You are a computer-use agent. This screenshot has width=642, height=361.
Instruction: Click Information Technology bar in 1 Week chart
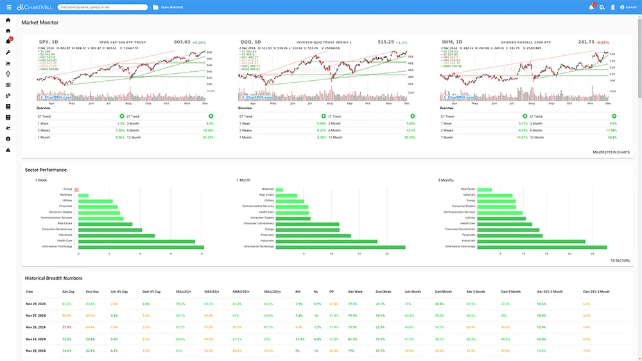pyautogui.click(x=141, y=247)
